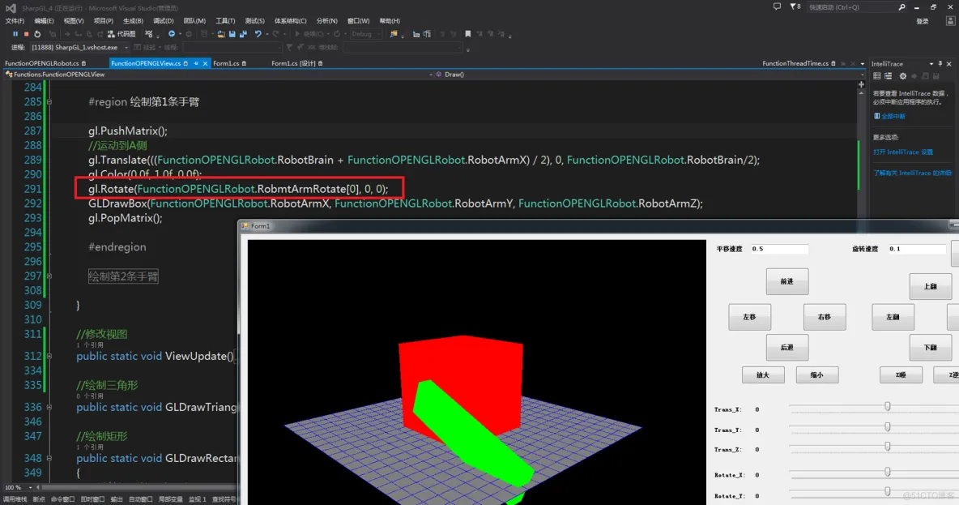Click the 后退 button in Form1
Screen dimensions: 959x505
(x=786, y=347)
